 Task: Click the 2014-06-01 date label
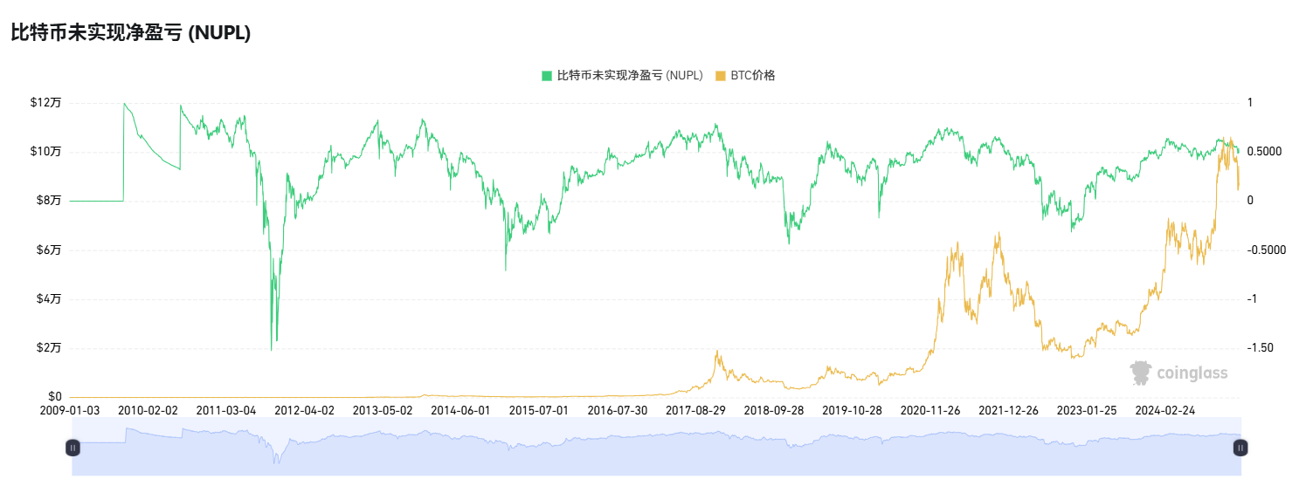point(460,410)
